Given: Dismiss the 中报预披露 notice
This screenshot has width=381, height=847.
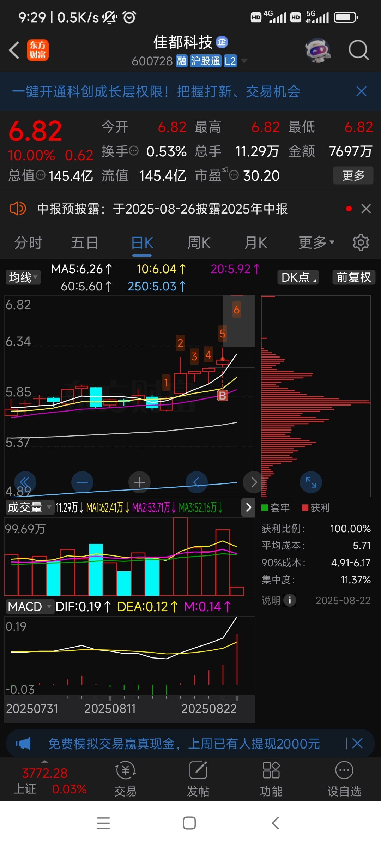Looking at the screenshot, I should 366,209.
